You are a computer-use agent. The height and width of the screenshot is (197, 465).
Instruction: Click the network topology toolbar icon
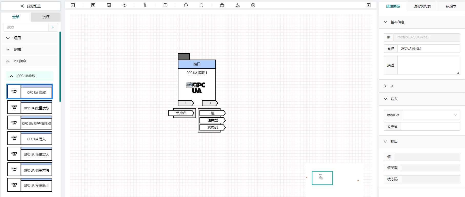point(238,5)
